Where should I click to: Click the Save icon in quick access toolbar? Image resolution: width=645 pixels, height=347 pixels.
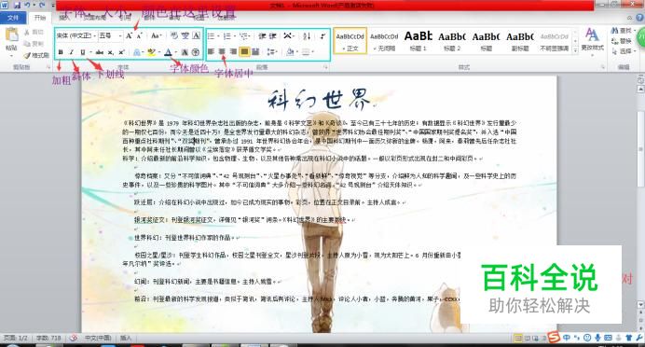click(17, 6)
